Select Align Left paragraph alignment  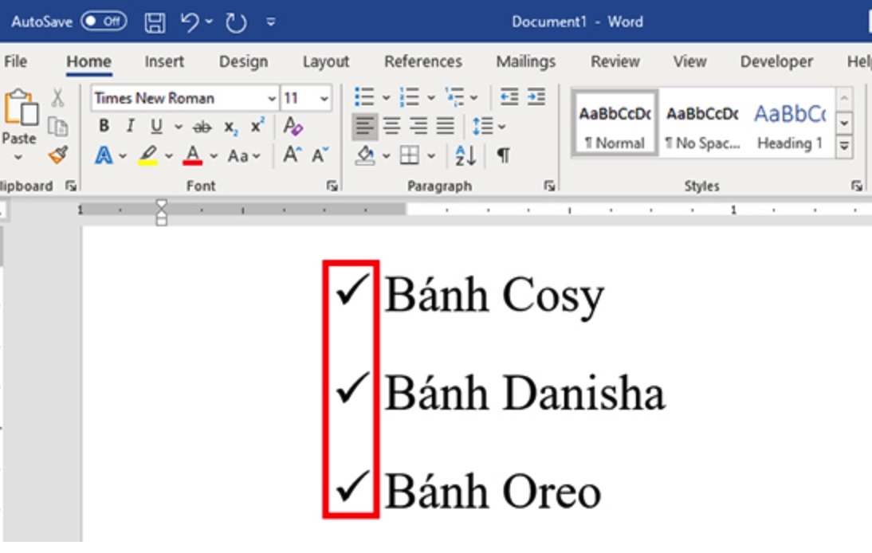tap(365, 126)
